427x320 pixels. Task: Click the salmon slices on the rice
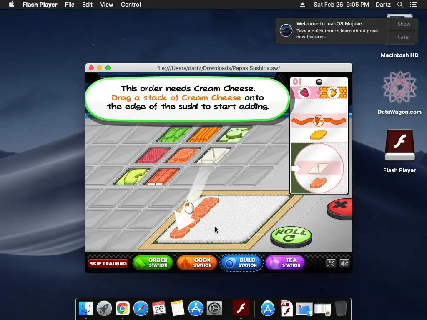[194, 217]
